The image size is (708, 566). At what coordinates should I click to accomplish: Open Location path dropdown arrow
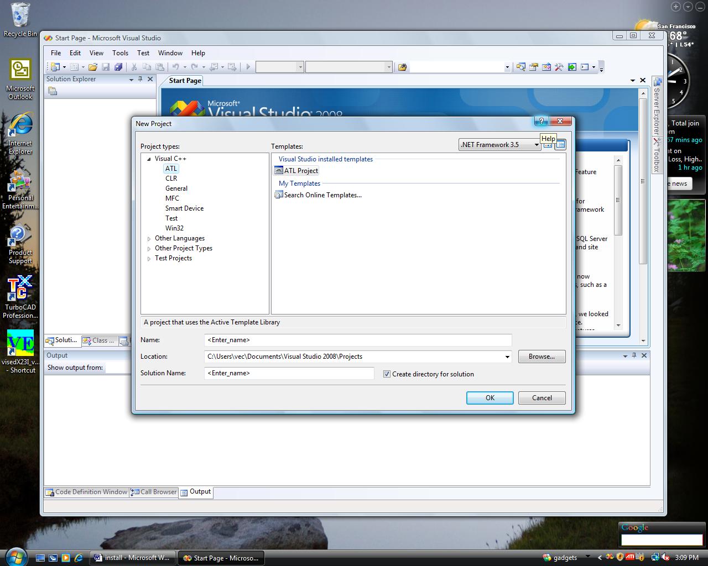point(507,357)
